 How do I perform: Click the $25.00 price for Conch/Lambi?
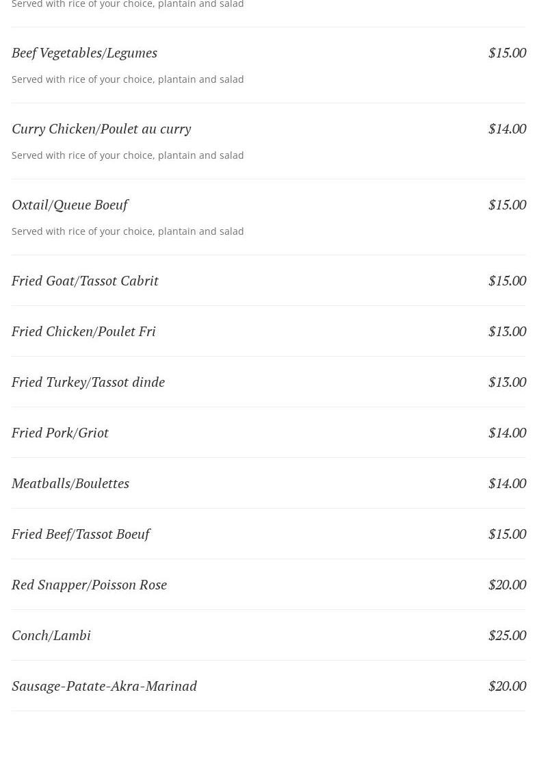(507, 635)
